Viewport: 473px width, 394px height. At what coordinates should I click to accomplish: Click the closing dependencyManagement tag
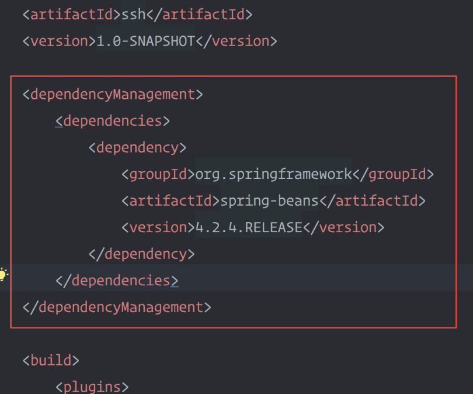pyautogui.click(x=117, y=307)
